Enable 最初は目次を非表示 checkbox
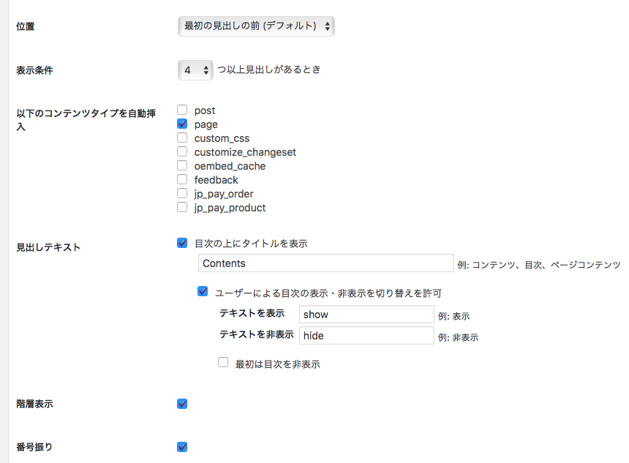The width and height of the screenshot is (629, 463). tap(224, 363)
